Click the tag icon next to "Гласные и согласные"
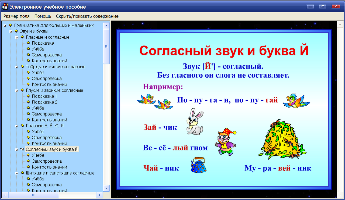This screenshot has width=345, height=200. (23, 37)
